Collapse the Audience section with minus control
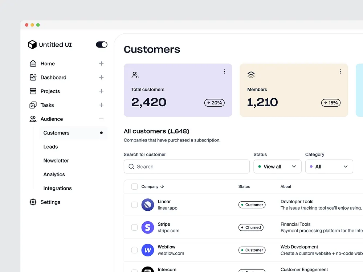The width and height of the screenshot is (363, 272). point(101,119)
